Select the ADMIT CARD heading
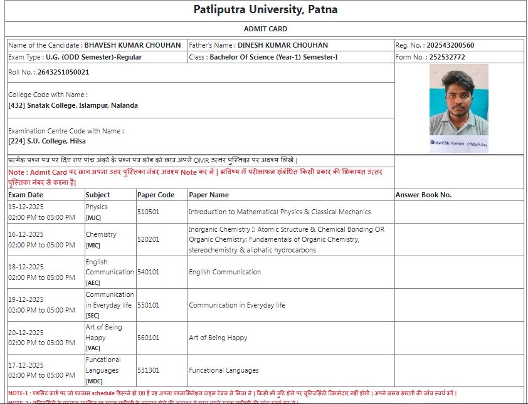Viewport: 528px width, 404px height. coord(265,29)
